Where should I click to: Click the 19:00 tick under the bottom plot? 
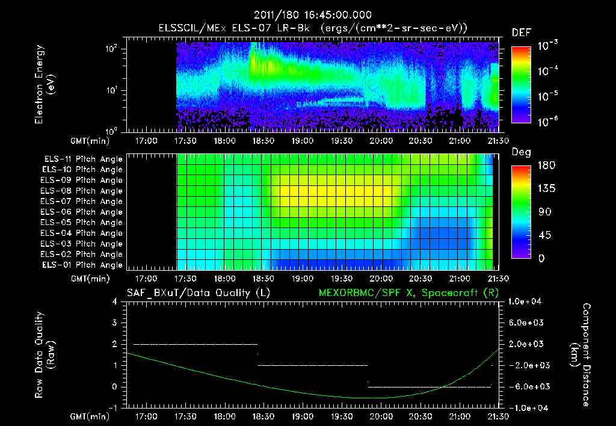click(303, 416)
